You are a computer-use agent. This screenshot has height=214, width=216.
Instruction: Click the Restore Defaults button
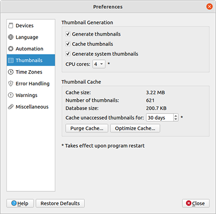[x=60, y=203]
